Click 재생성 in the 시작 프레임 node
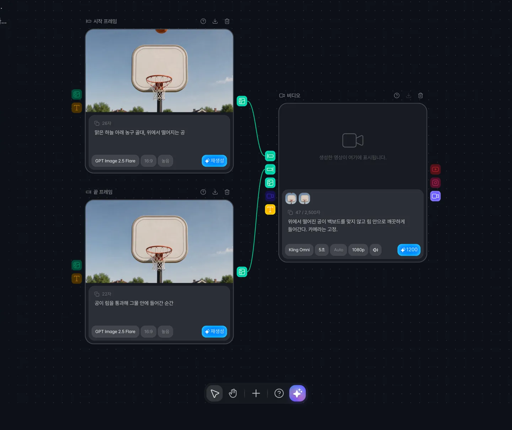The height and width of the screenshot is (430, 512). (x=214, y=161)
